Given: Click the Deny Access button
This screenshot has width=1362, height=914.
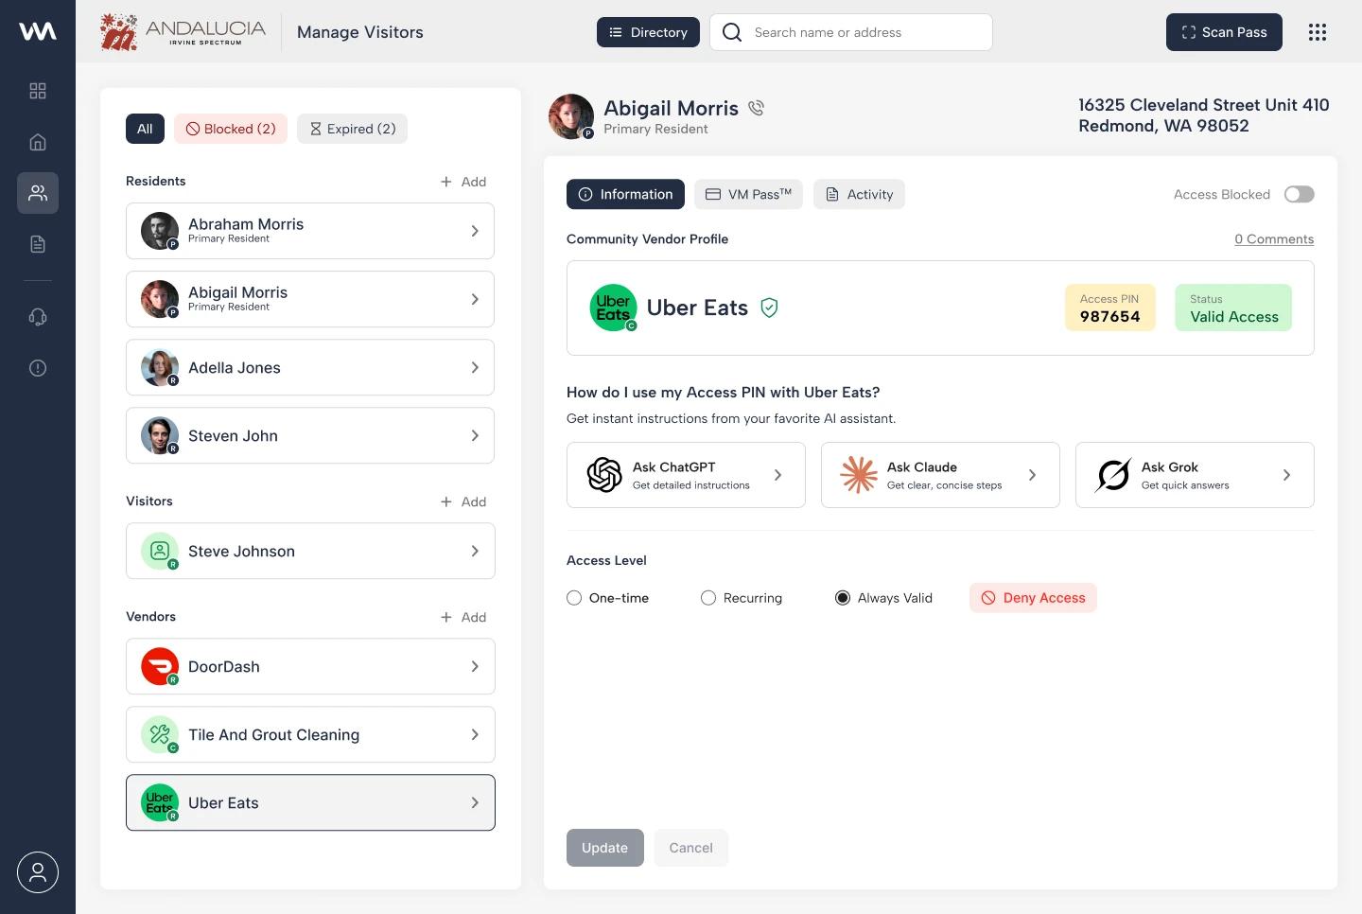Looking at the screenshot, I should point(1033,598).
